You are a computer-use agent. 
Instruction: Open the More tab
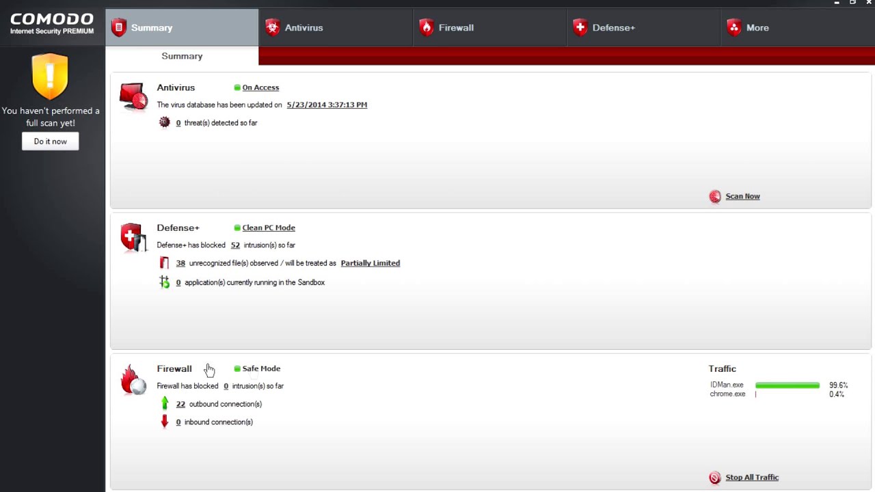coord(797,27)
